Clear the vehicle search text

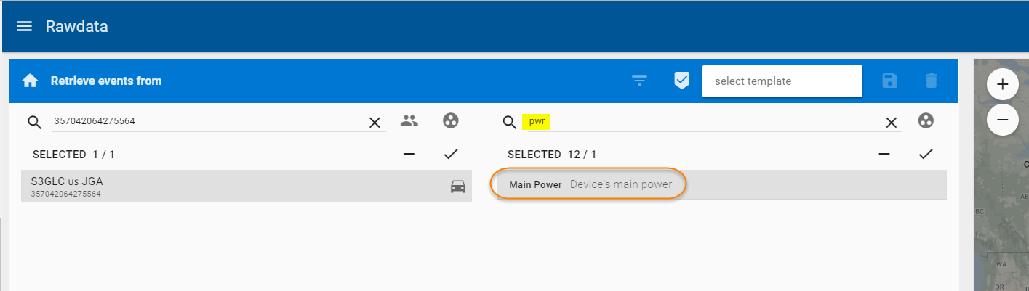pyautogui.click(x=375, y=123)
